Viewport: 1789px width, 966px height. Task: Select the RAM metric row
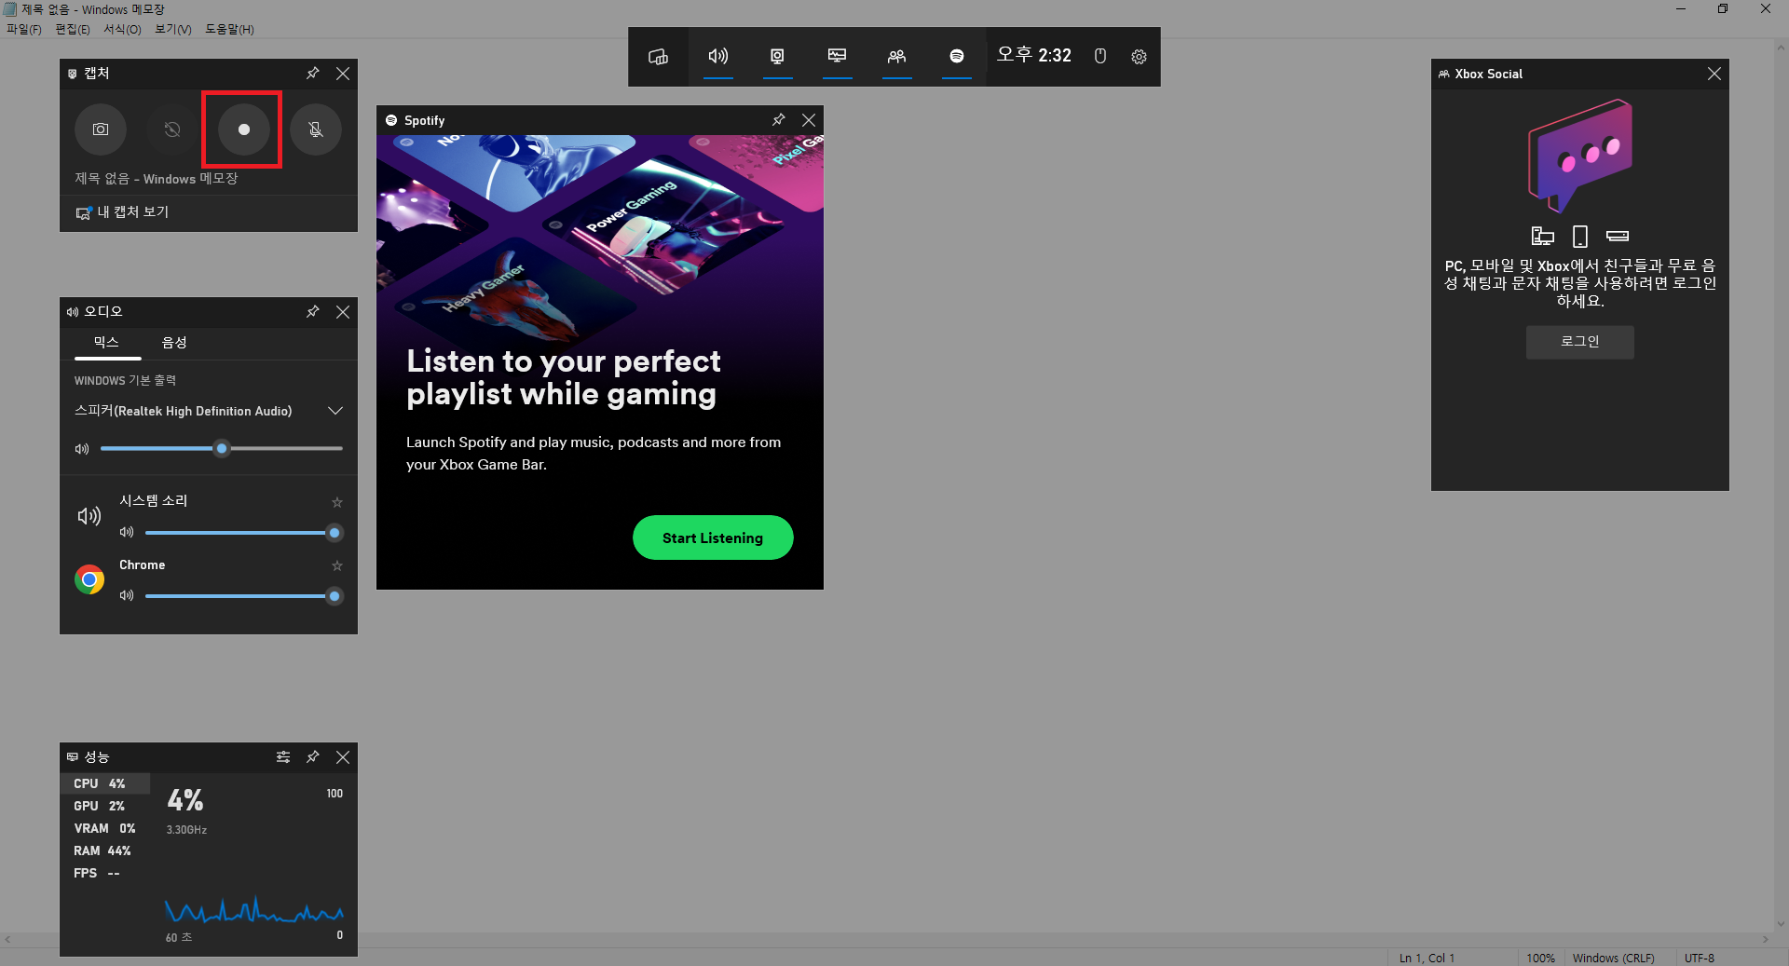click(x=105, y=850)
